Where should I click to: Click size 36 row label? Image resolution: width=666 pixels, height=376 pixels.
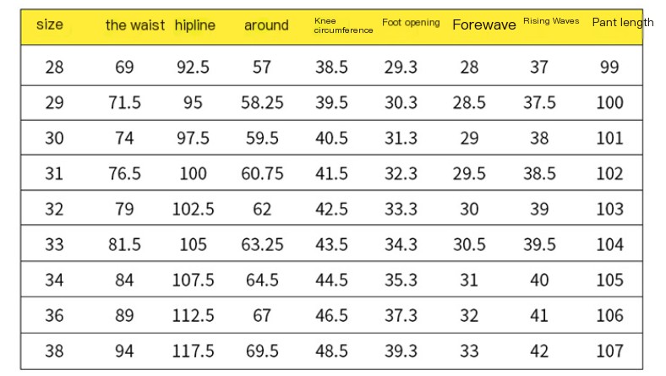(x=54, y=316)
